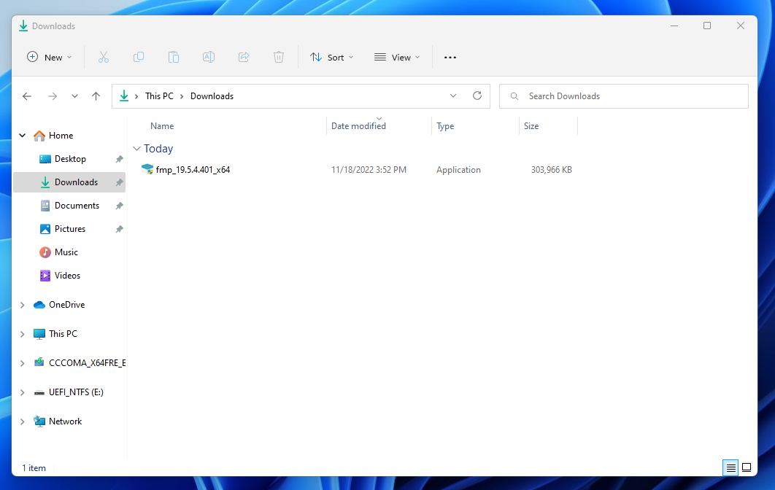
Task: Open the View layout dropdown
Action: click(397, 58)
